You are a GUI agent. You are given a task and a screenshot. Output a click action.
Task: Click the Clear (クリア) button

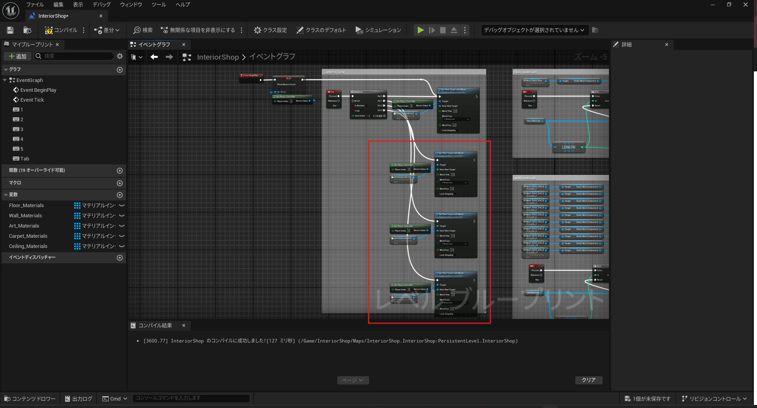click(x=588, y=380)
